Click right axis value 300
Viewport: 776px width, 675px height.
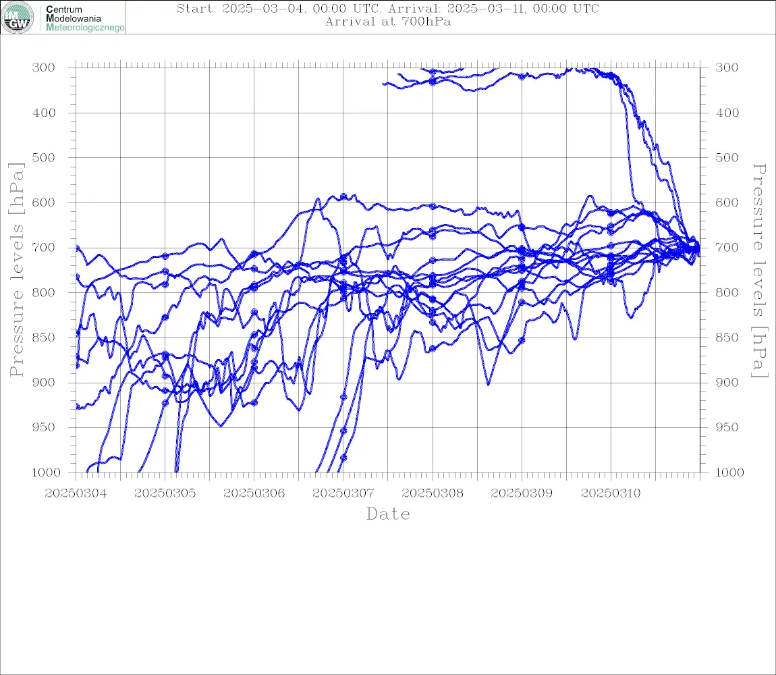coord(727,67)
